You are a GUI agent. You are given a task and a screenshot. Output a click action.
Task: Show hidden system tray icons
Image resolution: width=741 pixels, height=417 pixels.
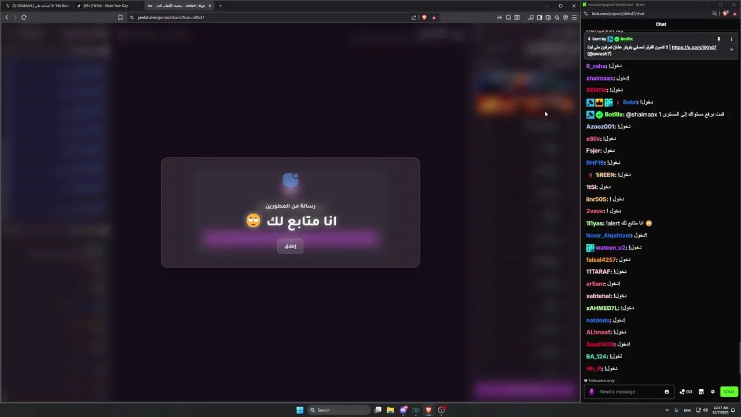click(667, 410)
